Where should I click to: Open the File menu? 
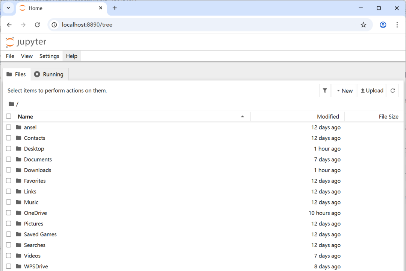click(x=10, y=56)
